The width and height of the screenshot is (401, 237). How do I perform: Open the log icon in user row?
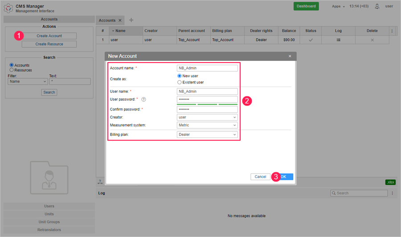click(338, 40)
